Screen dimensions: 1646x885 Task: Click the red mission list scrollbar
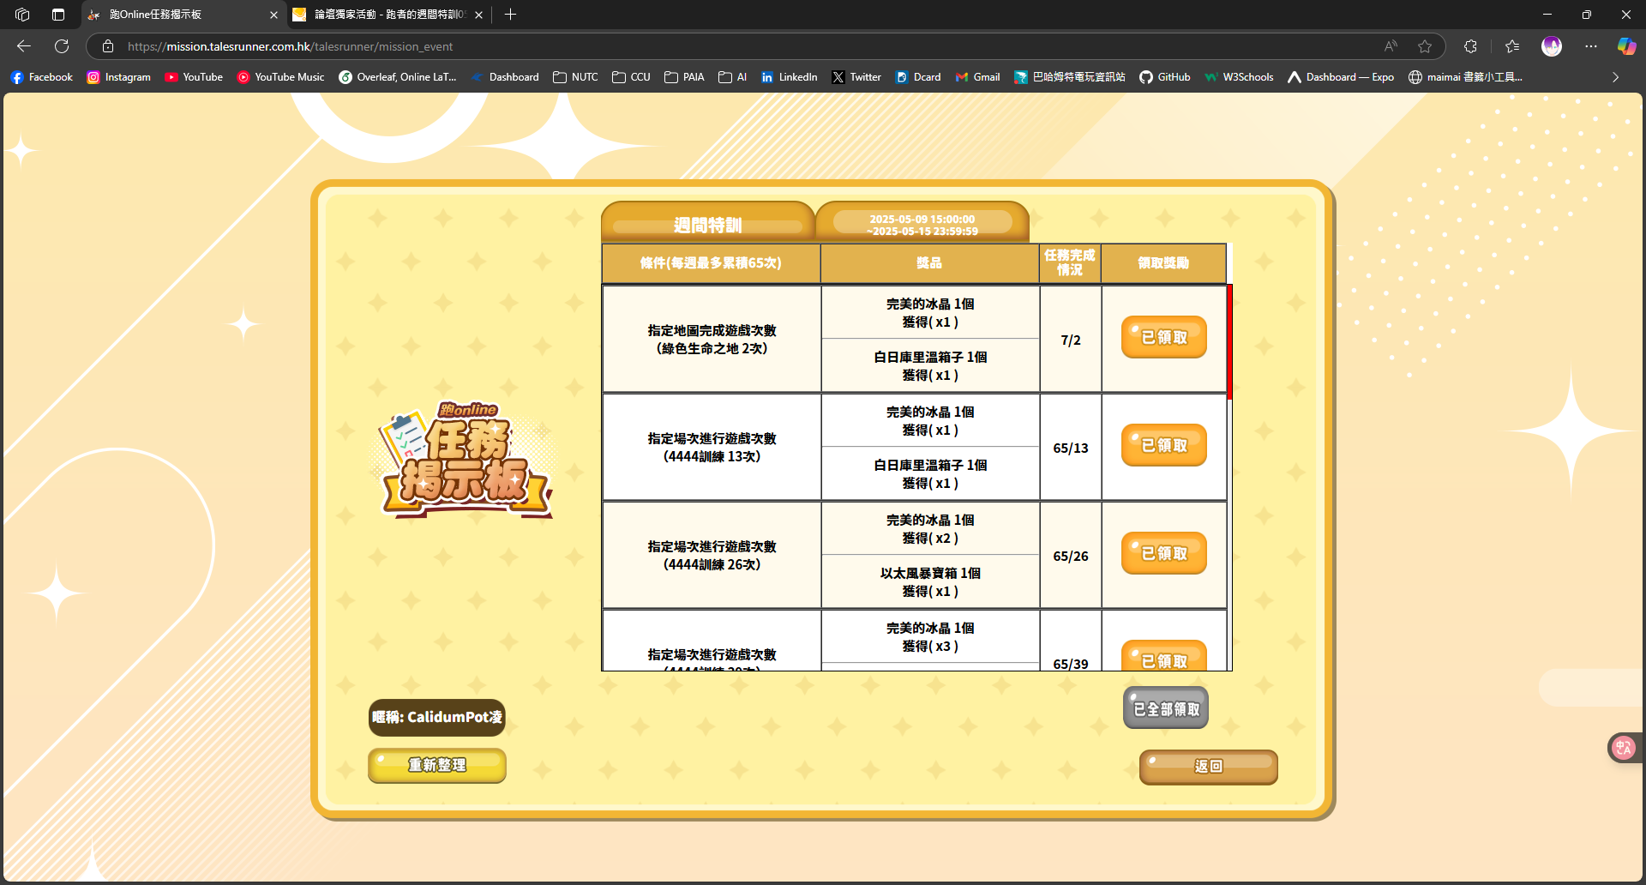pos(1229,342)
